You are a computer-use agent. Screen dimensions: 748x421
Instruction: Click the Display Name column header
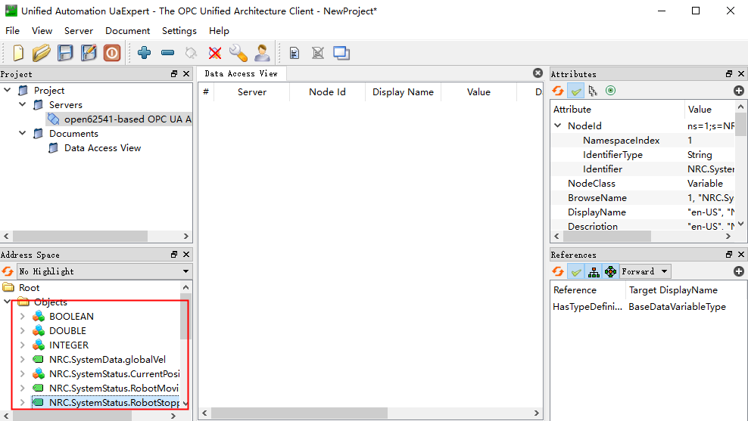pyautogui.click(x=403, y=92)
